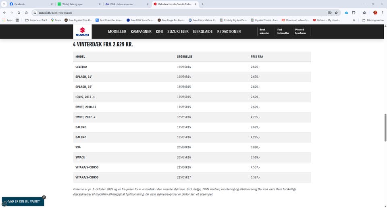Close the 'Hvad er din bil værd?' popup
Screen dimensions: 387x208
click(x=44, y=197)
